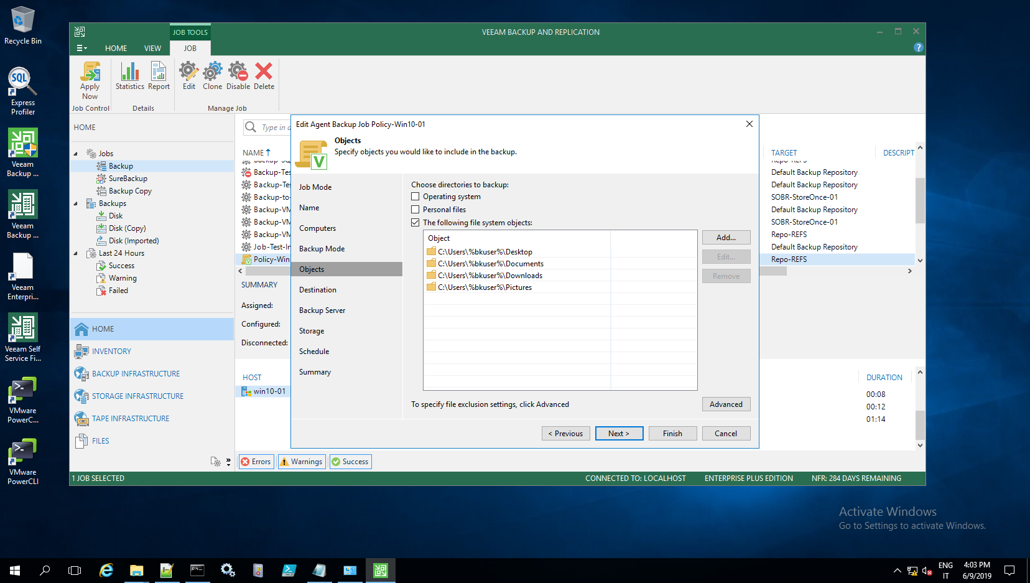
Task: Disable the selected job
Action: pos(238,76)
